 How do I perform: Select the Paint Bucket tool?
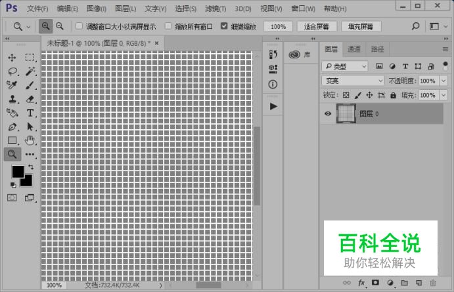click(x=12, y=113)
